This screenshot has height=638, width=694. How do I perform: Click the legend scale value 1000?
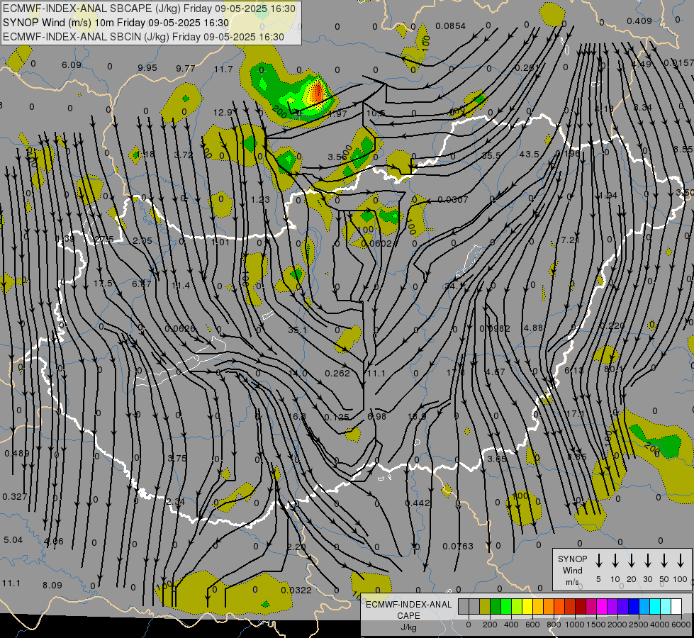[574, 625]
